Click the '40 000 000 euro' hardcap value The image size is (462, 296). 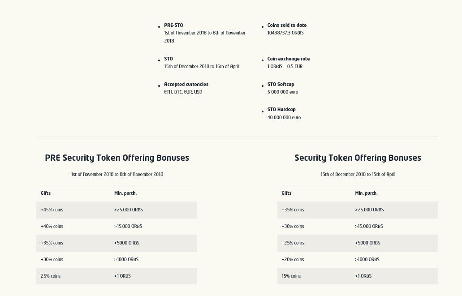pos(284,117)
